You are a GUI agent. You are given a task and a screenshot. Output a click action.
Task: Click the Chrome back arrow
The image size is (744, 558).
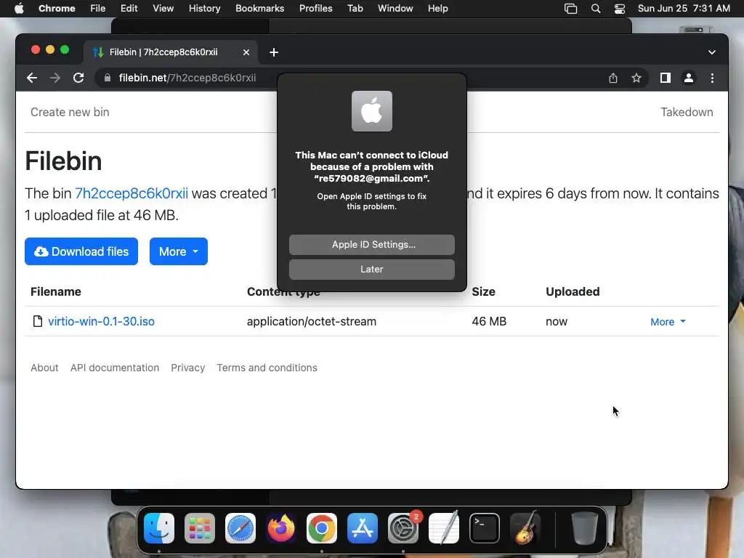(x=32, y=78)
